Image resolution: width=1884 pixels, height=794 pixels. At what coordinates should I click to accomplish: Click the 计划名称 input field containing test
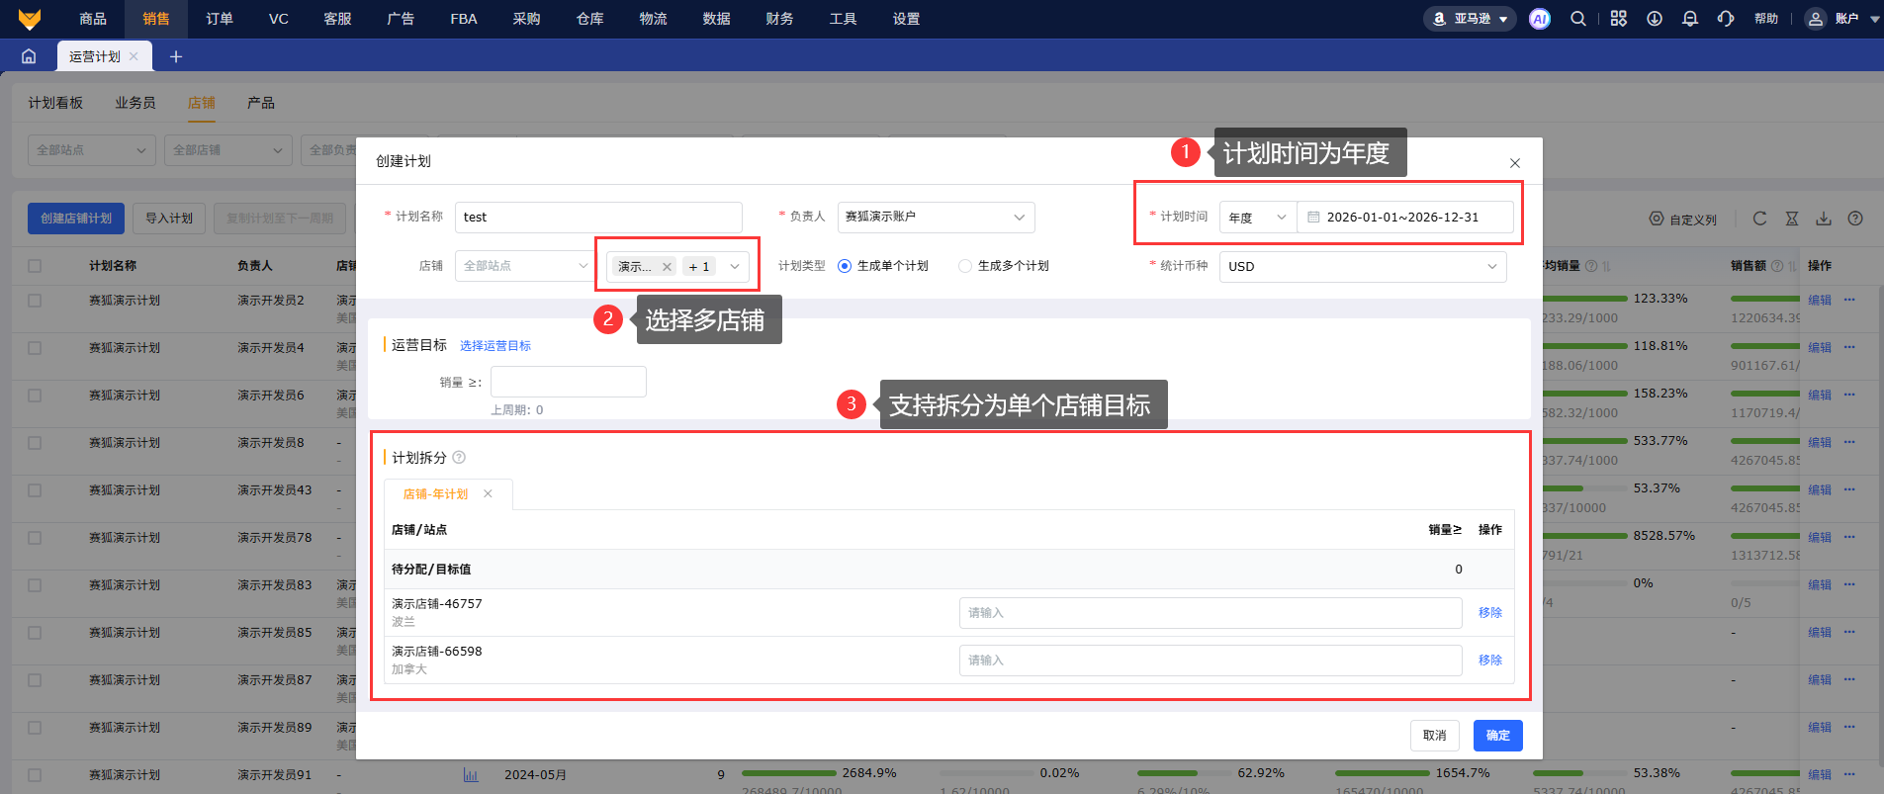point(597,218)
